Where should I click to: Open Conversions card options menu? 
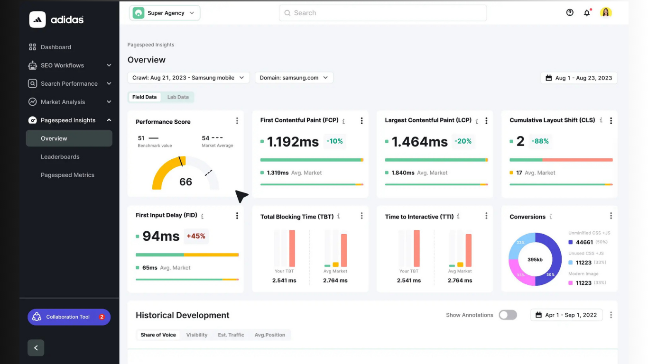[x=611, y=216]
